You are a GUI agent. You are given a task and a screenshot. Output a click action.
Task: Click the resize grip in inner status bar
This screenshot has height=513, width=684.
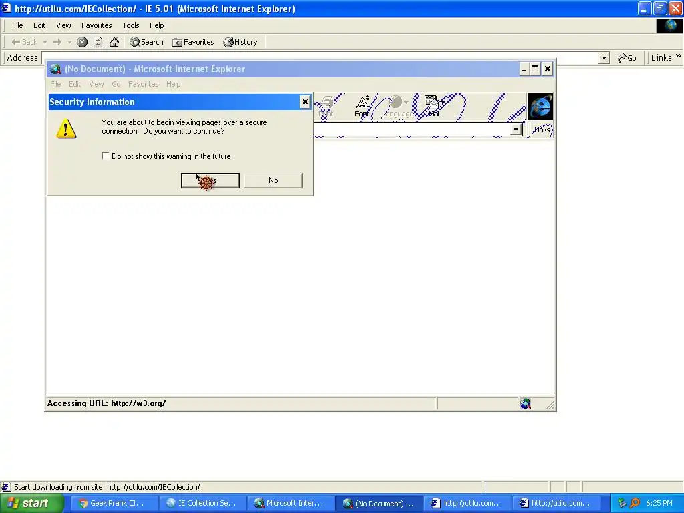point(550,405)
